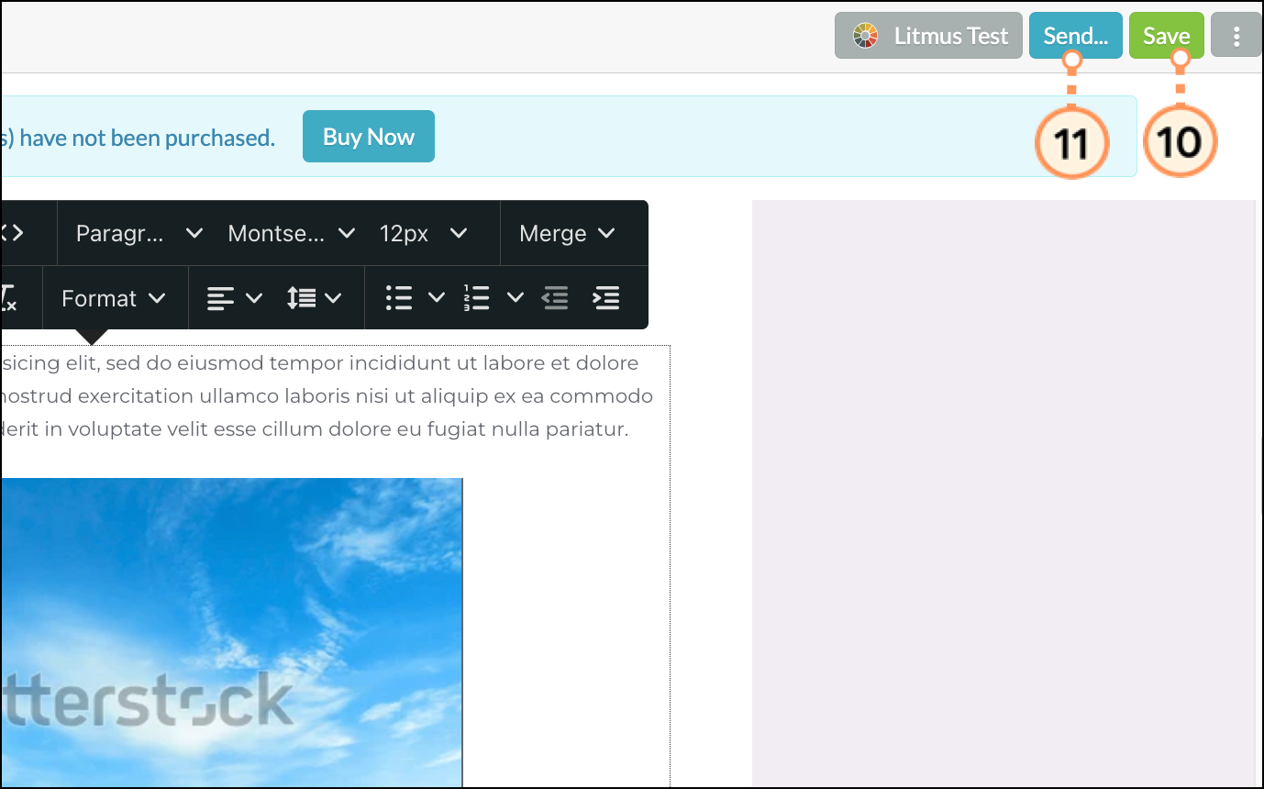Image resolution: width=1264 pixels, height=789 pixels.
Task: Clear formatting with the Tx icon
Action: coord(8,298)
